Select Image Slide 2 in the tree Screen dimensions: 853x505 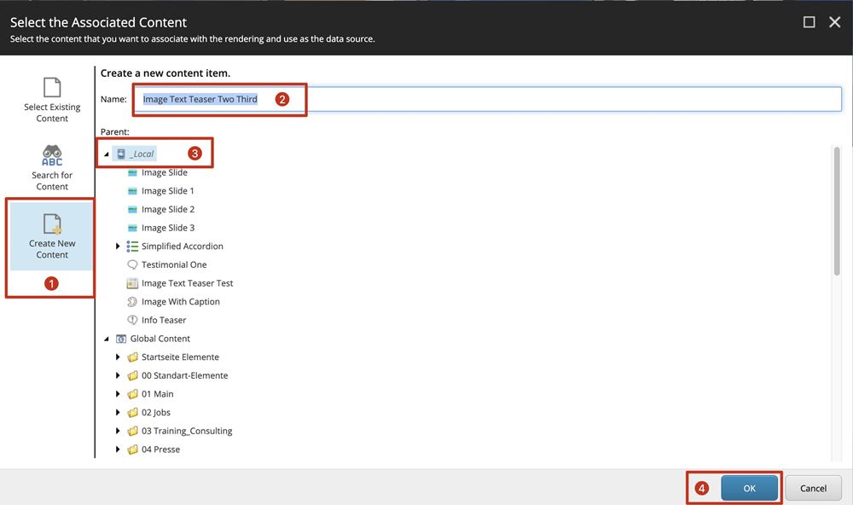point(168,210)
